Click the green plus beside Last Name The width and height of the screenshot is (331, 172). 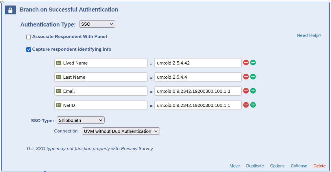coord(253,77)
